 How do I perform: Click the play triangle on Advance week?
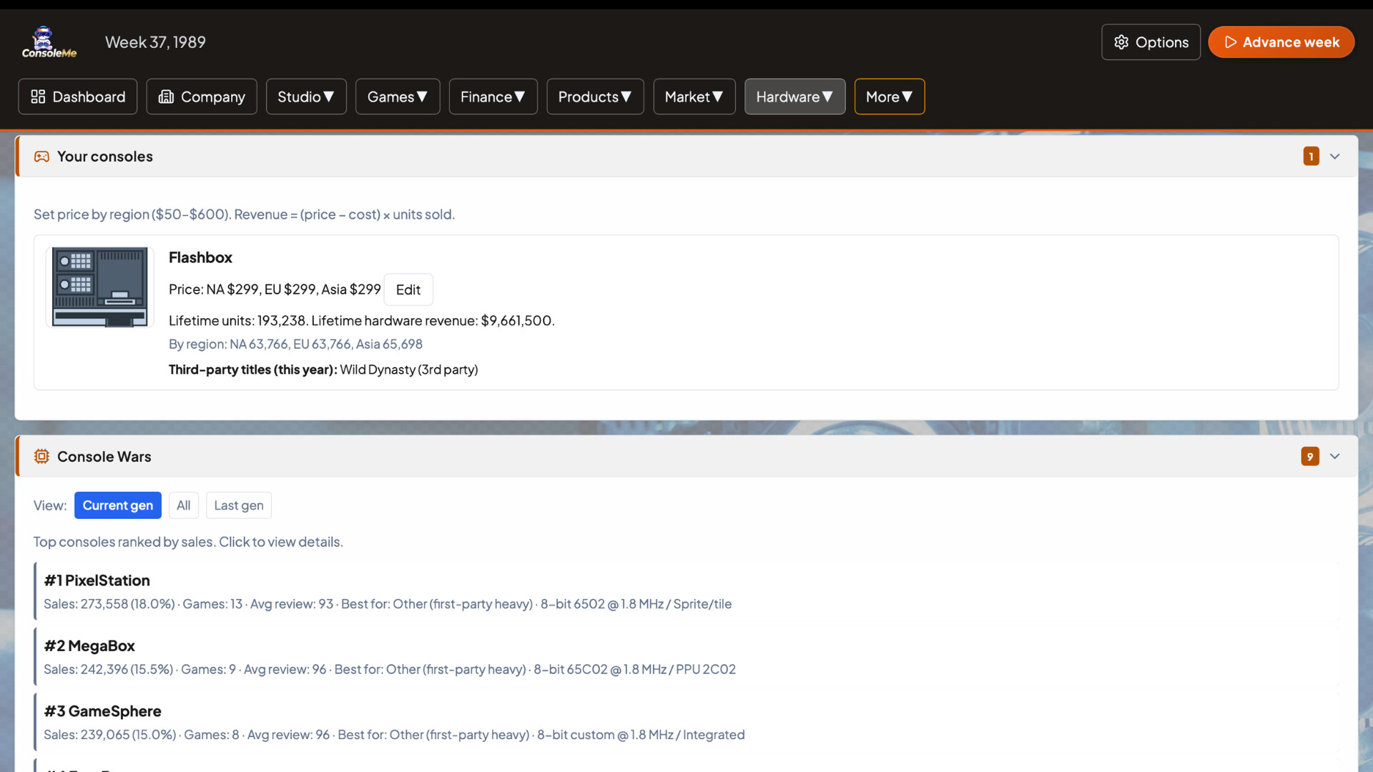(x=1231, y=41)
